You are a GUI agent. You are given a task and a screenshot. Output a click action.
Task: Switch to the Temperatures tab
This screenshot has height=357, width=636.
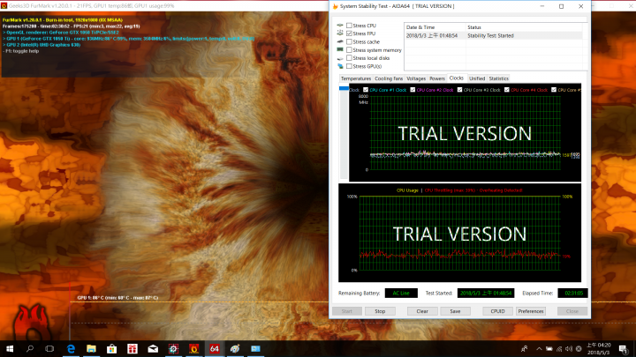356,78
